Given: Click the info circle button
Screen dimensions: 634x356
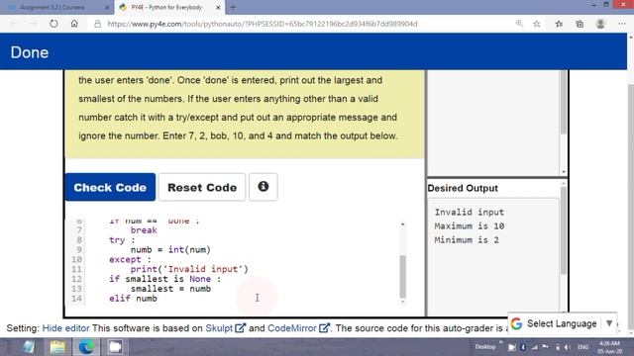Looking at the screenshot, I should [264, 187].
